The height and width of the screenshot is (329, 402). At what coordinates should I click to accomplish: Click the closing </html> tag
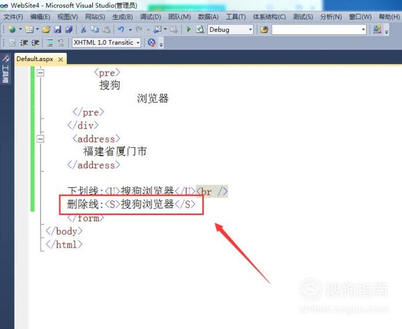[x=64, y=244]
